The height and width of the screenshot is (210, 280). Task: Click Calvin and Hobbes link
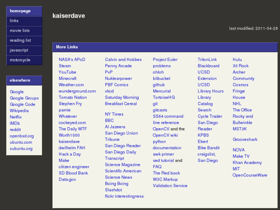[123, 59]
